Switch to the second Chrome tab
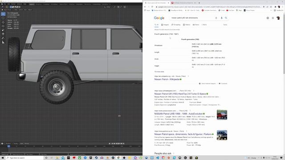The image size is (285, 160). [183, 3]
